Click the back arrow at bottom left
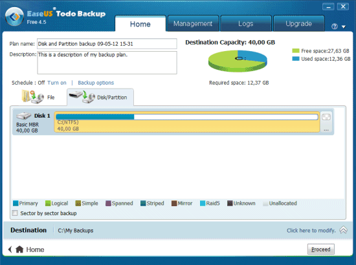Image resolution: width=356 pixels, height=265 pixels. [10, 249]
